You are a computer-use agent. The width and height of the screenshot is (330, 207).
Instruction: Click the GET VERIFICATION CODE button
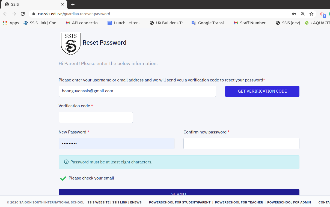click(262, 91)
